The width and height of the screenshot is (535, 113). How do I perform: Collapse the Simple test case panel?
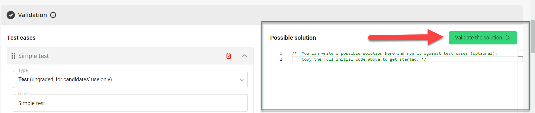point(245,56)
